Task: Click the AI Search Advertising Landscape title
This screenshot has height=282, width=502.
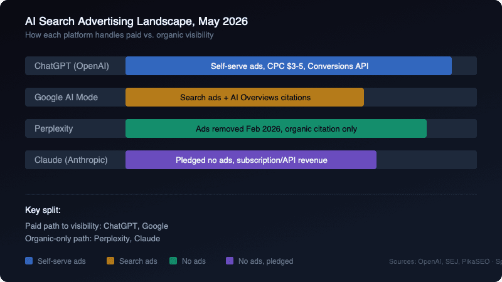Action: coord(136,21)
